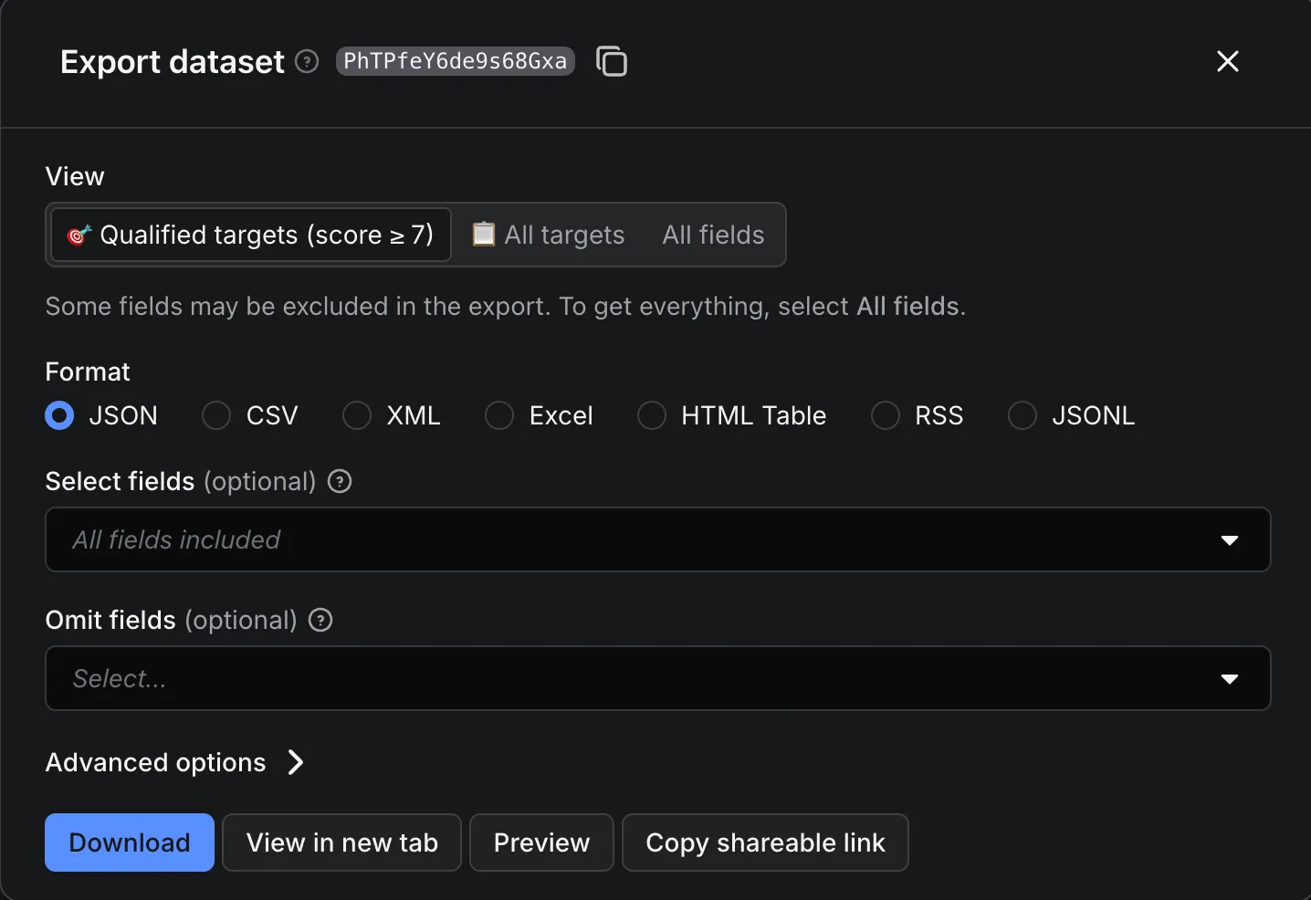Select Excel export format
The image size is (1311, 900).
point(499,415)
